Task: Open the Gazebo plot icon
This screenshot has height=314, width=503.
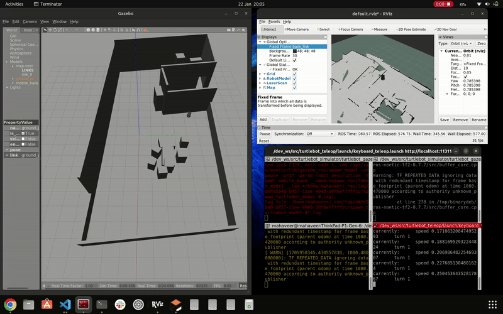Action: [x=239, y=30]
